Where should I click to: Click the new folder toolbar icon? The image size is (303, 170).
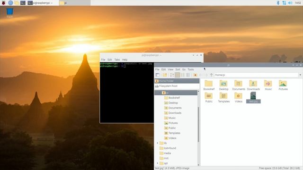165,75
